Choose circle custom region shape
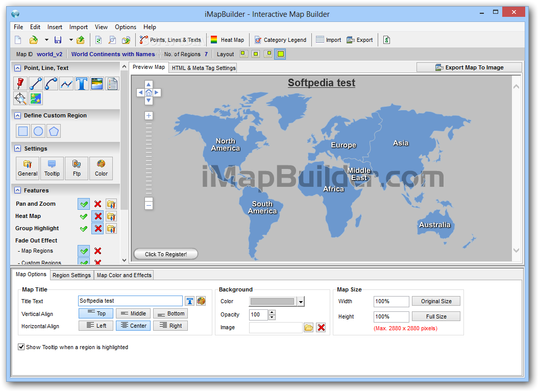The height and width of the screenshot is (392, 539). (x=38, y=131)
